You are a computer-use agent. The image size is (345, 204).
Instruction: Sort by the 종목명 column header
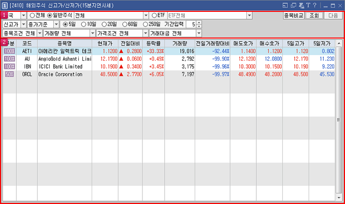pyautogui.click(x=65, y=43)
